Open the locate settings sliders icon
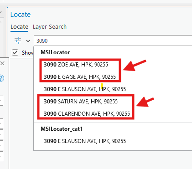This screenshot has height=169, width=192. (18, 41)
